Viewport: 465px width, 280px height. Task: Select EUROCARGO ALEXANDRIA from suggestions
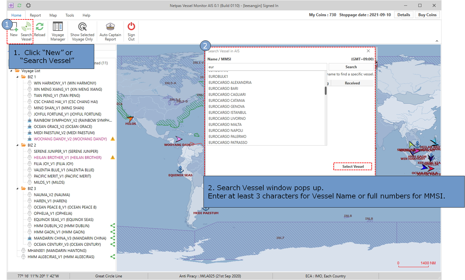[x=230, y=82]
